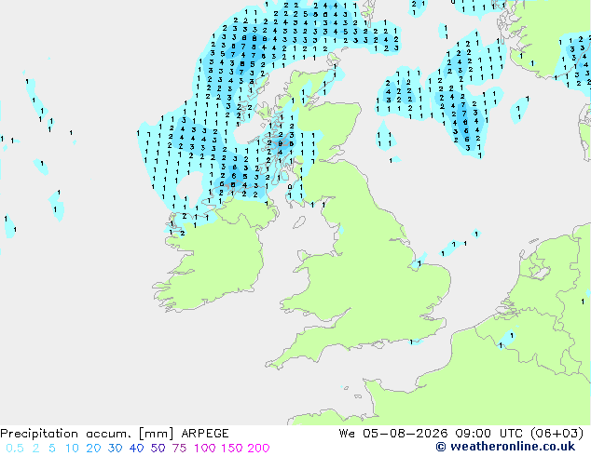
Task: Click the 30 mm legend value
Action: (x=115, y=449)
